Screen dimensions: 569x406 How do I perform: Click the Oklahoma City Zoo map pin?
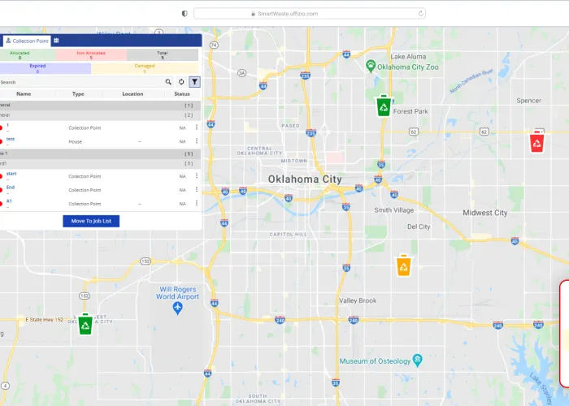[x=371, y=65]
